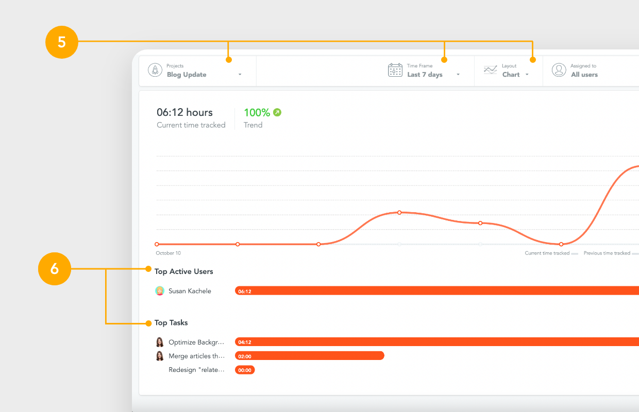Image resolution: width=639 pixels, height=412 pixels.
Task: Click the 04:12 task time bar
Action: click(437, 342)
